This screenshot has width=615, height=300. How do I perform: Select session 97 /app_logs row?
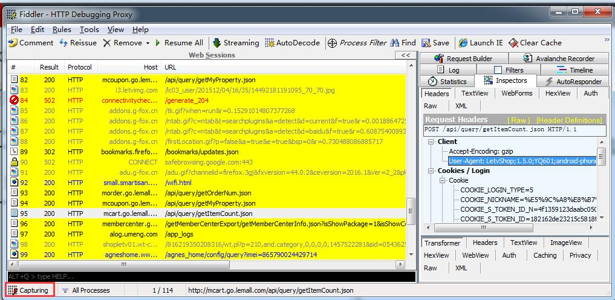[207, 234]
